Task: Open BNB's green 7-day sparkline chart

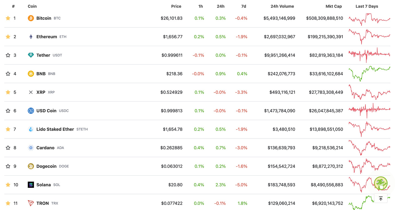Action: click(369, 74)
